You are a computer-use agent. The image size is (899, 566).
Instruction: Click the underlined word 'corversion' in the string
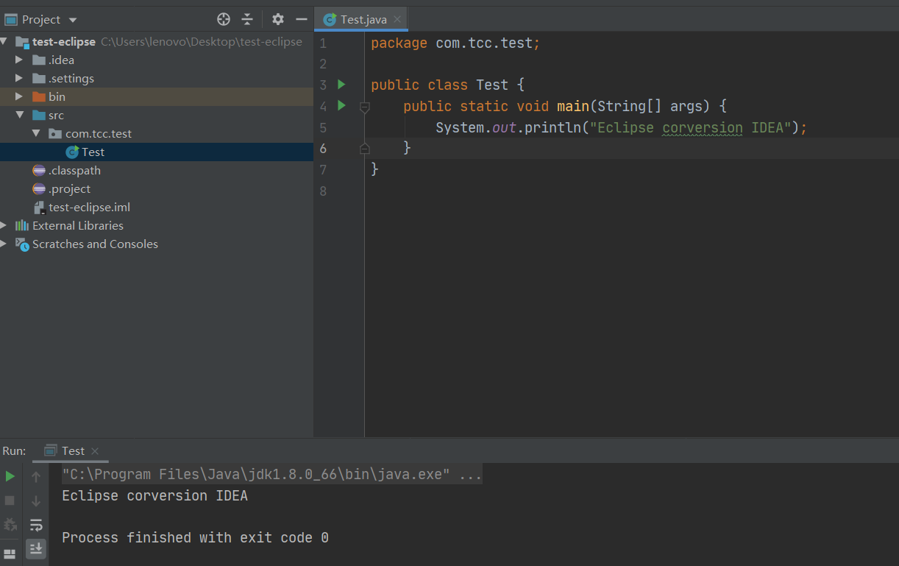tap(703, 127)
